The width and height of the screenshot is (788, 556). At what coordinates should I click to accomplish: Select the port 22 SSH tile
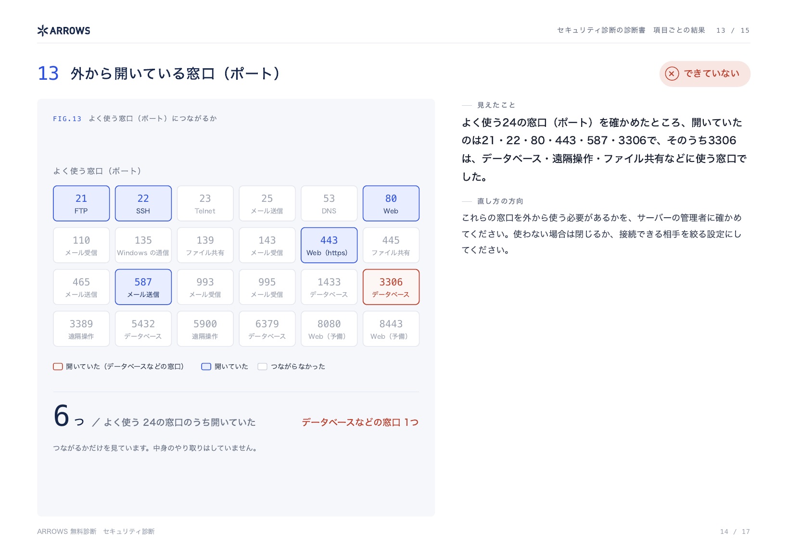click(143, 203)
